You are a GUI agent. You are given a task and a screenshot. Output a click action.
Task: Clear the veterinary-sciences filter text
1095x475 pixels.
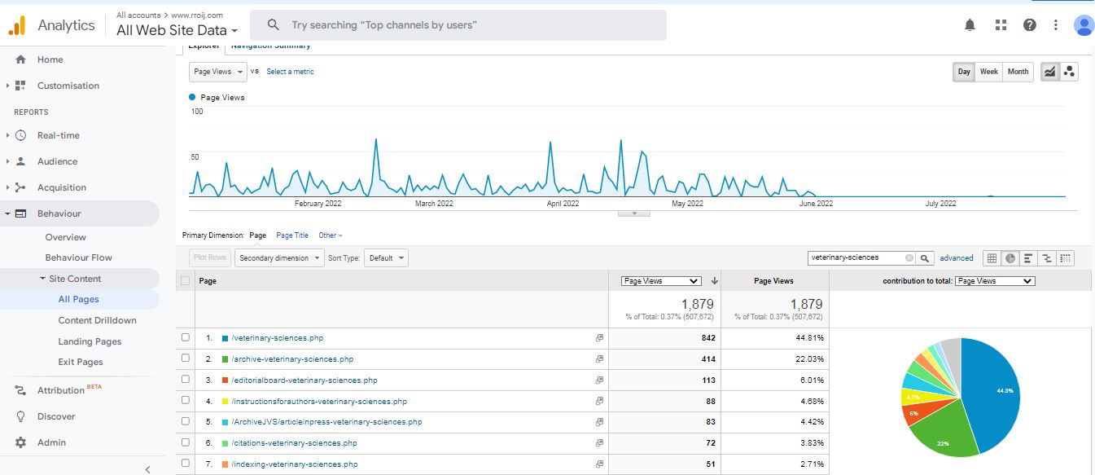tap(909, 258)
